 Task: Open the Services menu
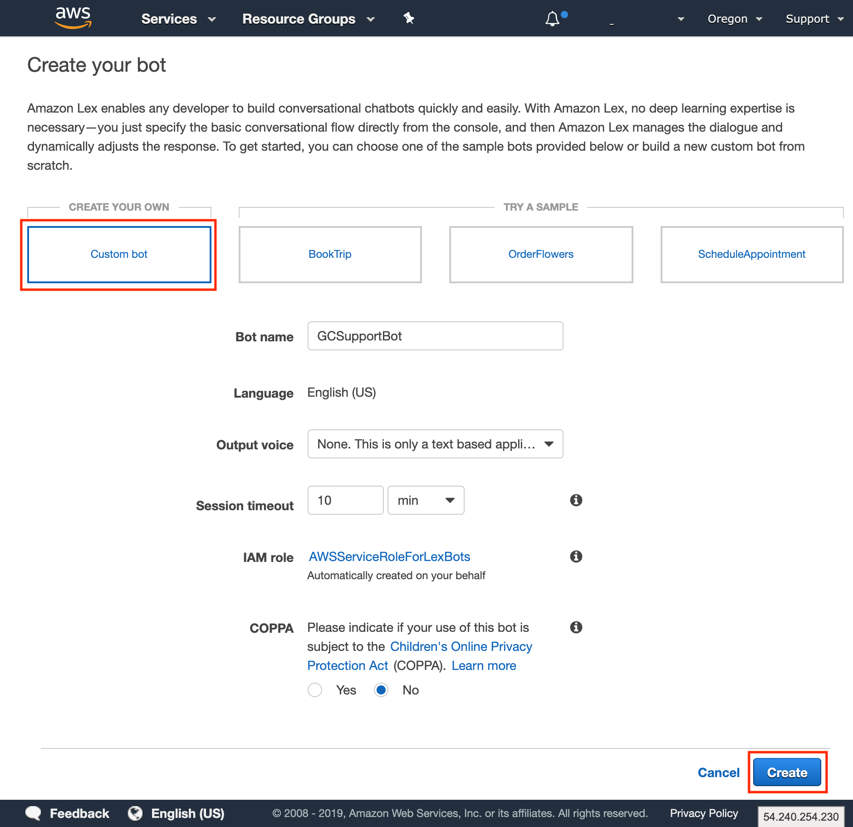[178, 19]
